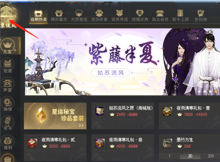Viewport: 220px width, 162px height.
Task: Open the 福利 welfare bag icon
Action: 8,142
